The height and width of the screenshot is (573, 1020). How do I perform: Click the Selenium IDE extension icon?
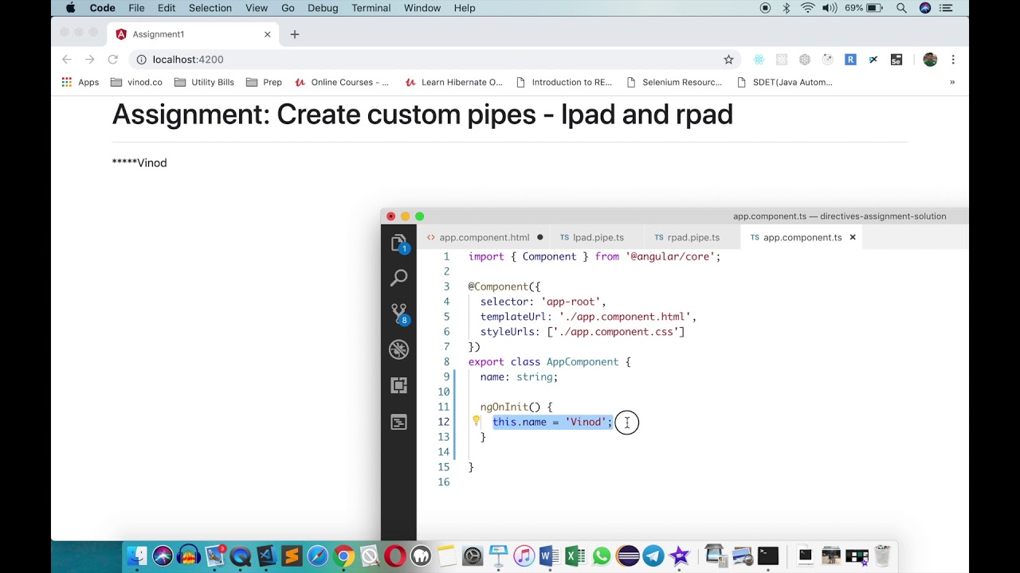896,60
